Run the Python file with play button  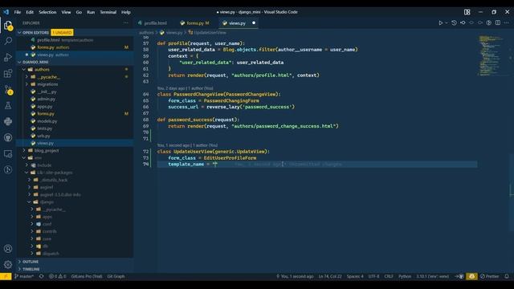441,23
